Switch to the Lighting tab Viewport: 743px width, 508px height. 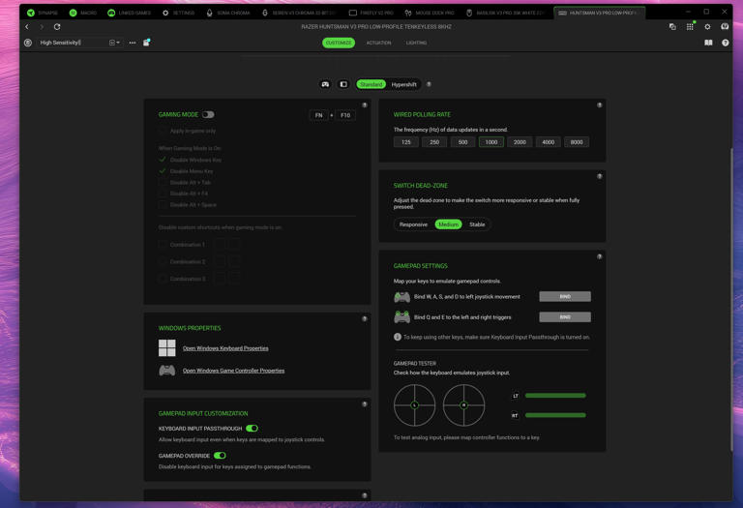pos(416,43)
